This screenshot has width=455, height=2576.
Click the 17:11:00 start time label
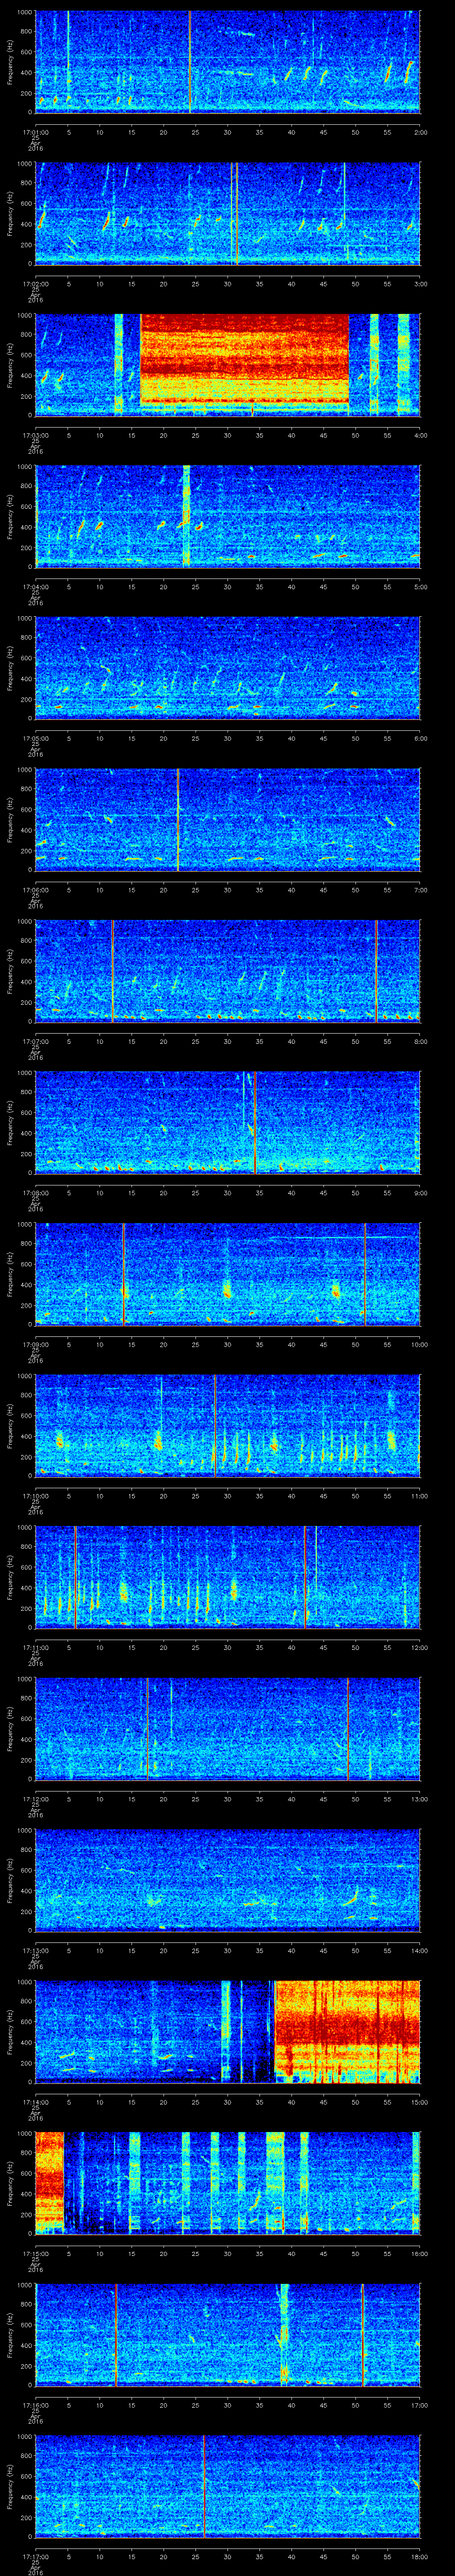pos(35,1647)
